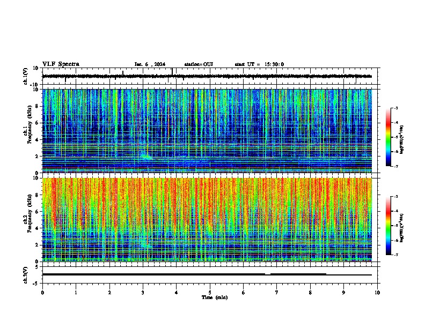
Task: Click time axis tick label "1"
Action: point(76,293)
